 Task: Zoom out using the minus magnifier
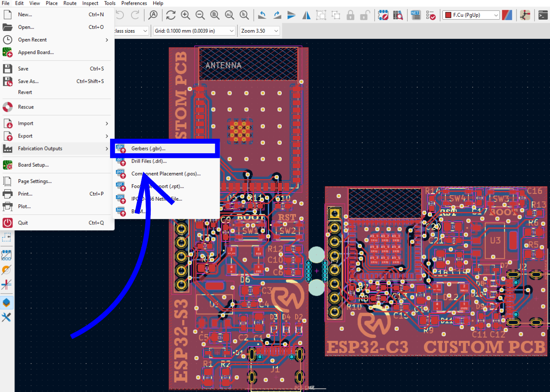(200, 15)
